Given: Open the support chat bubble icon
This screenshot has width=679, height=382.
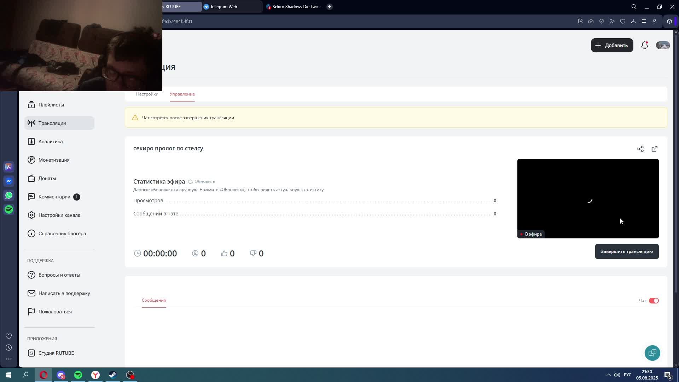Looking at the screenshot, I should [x=652, y=353].
